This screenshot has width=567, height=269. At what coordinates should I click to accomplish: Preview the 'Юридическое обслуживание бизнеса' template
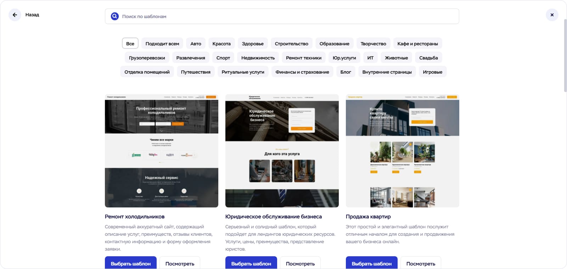point(300,263)
